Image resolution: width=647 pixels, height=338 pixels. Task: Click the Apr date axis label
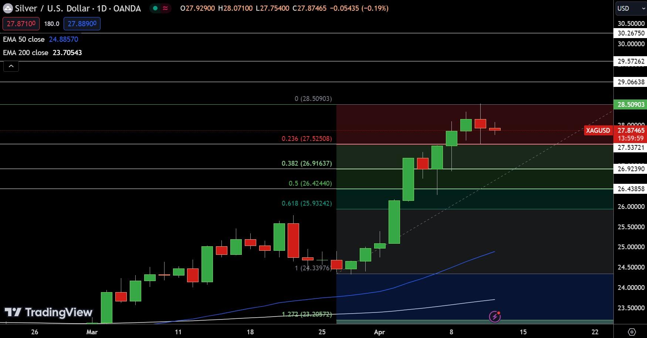click(x=379, y=332)
